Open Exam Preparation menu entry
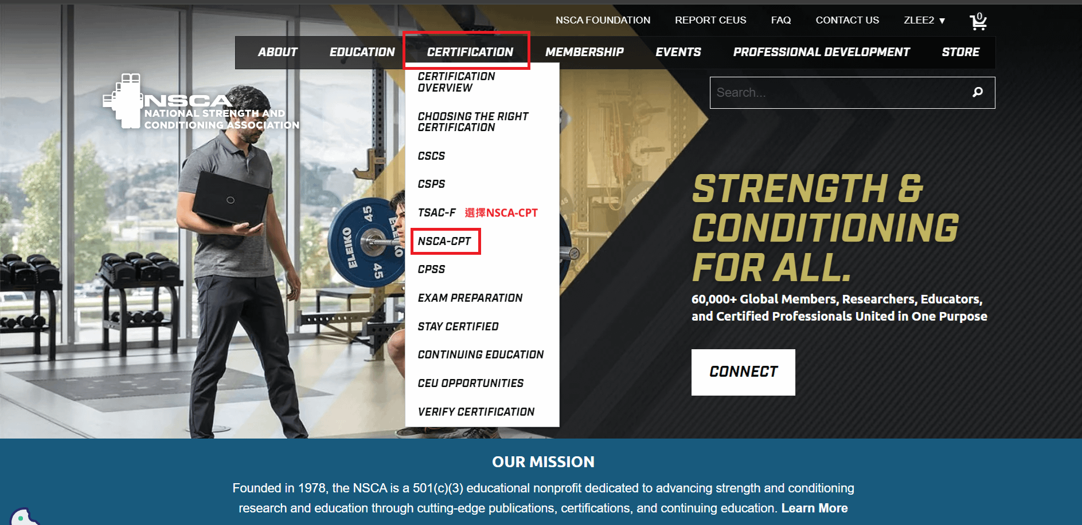The height and width of the screenshot is (525, 1082). coord(470,298)
